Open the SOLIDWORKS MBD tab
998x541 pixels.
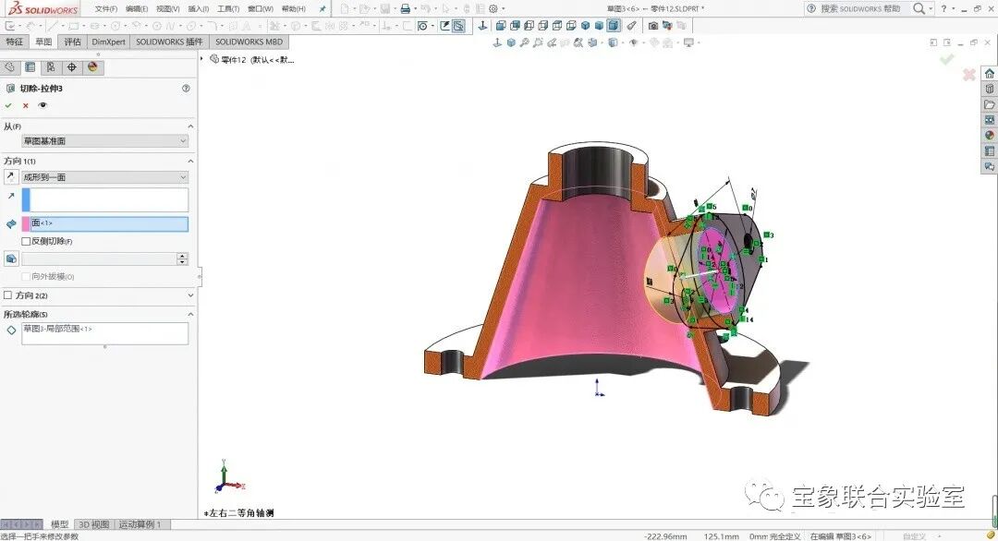[x=249, y=42]
